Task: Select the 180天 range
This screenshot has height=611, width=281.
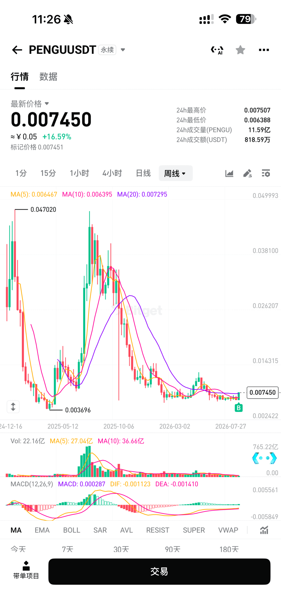Action: (x=229, y=549)
